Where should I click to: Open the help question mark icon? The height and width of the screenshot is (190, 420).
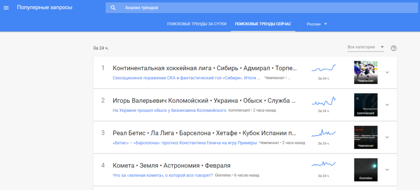pos(393,48)
